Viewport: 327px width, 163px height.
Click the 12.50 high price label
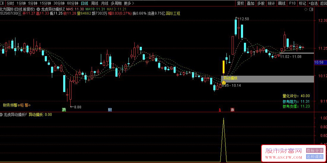tap(244, 19)
